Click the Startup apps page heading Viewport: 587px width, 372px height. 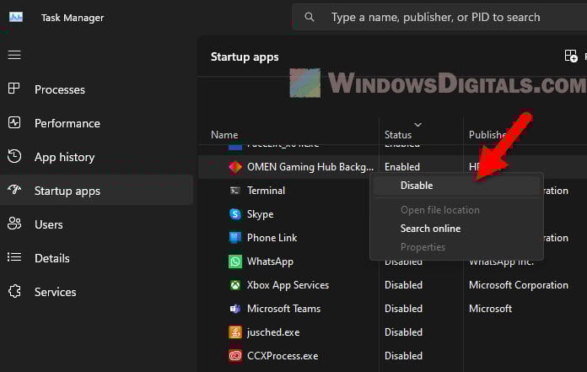(x=245, y=57)
